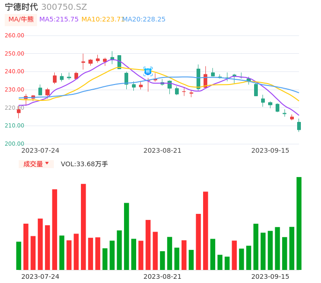Click the 250.00 price axis label

(x=15, y=54)
